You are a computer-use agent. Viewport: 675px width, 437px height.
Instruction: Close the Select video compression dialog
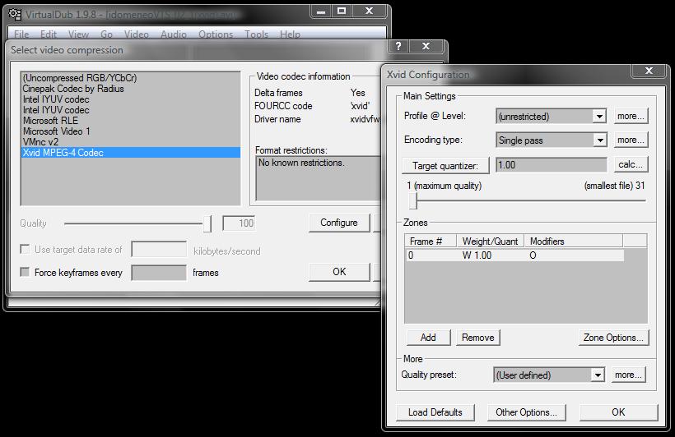[x=426, y=45]
